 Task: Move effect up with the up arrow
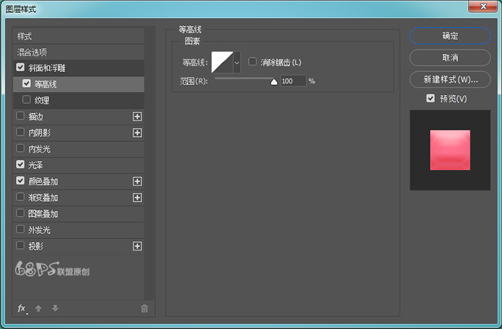click(x=38, y=308)
